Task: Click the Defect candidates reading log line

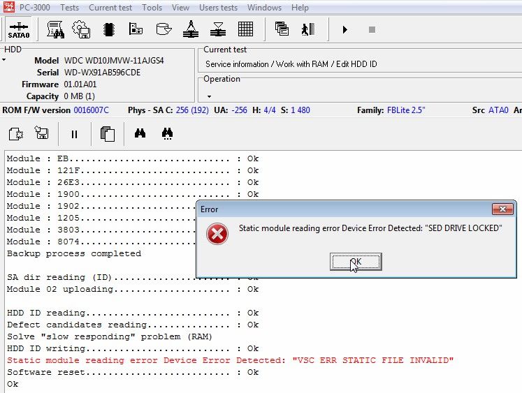Action: 133,325
